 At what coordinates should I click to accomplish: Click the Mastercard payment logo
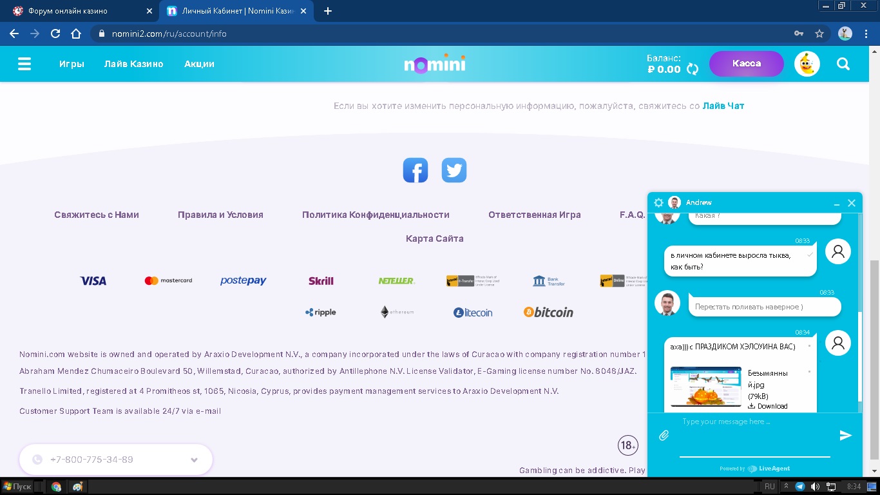[x=168, y=280]
